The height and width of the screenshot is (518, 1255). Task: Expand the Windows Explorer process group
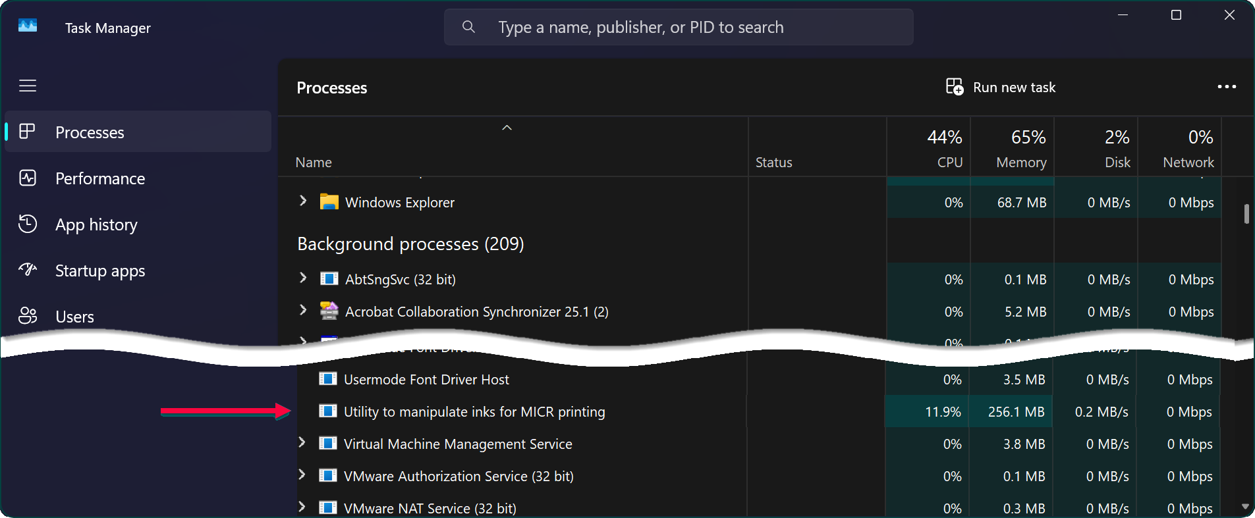click(303, 201)
